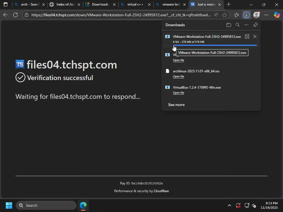This screenshot has width=283, height=212.
Task: Click the Read aloud icon in address bar
Action: pyautogui.click(x=216, y=15)
